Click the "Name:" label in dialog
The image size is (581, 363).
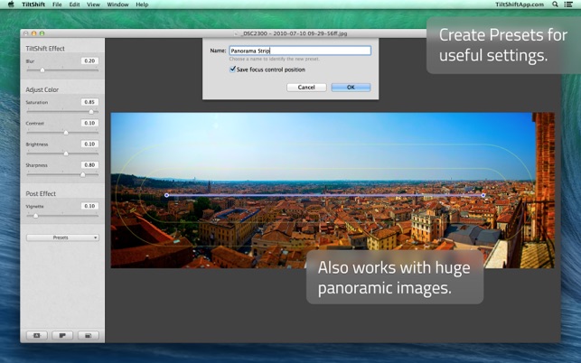(218, 51)
